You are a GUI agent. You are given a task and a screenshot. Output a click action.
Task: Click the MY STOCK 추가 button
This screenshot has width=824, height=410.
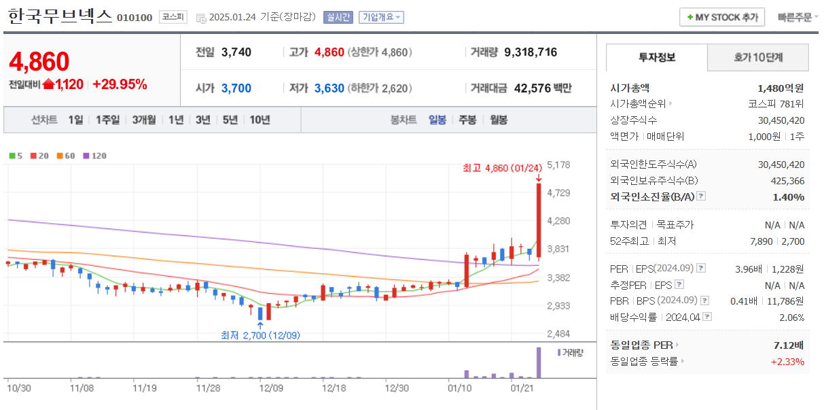tap(722, 17)
